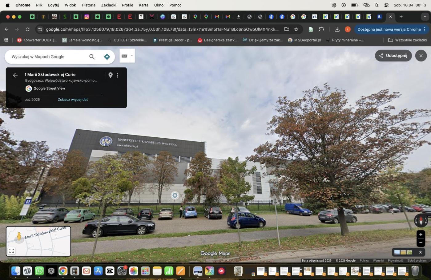431x280 pixels.
Task: Open directions with the blue arrow icon
Action: [x=107, y=57]
